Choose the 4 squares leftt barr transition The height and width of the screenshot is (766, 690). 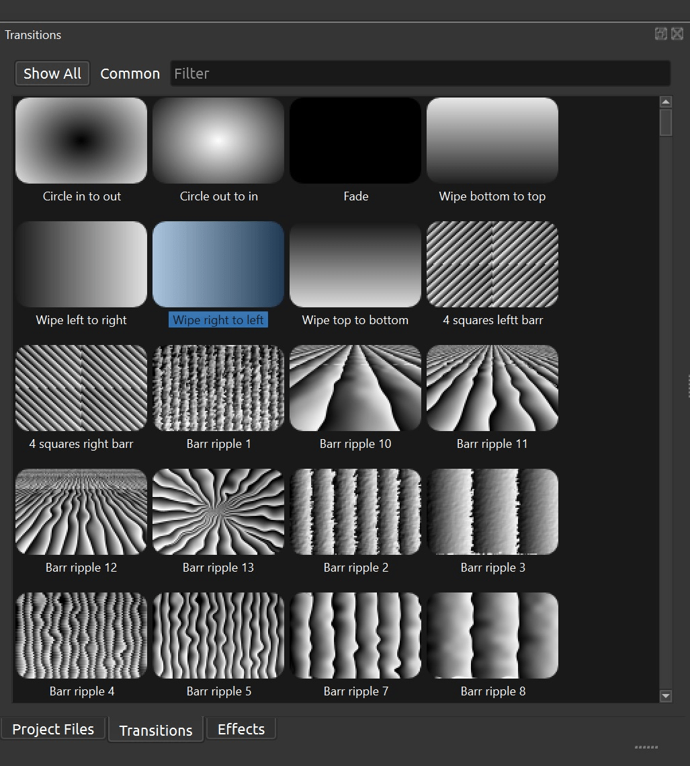point(492,264)
